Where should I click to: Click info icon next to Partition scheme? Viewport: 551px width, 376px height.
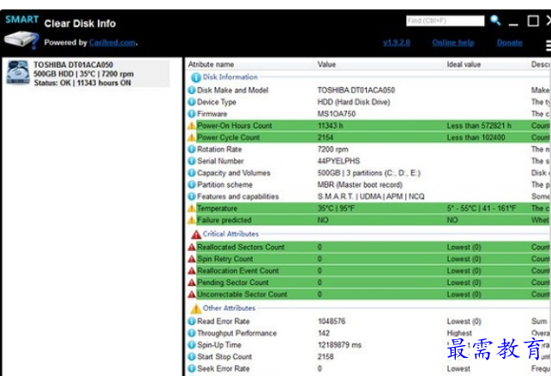192,185
